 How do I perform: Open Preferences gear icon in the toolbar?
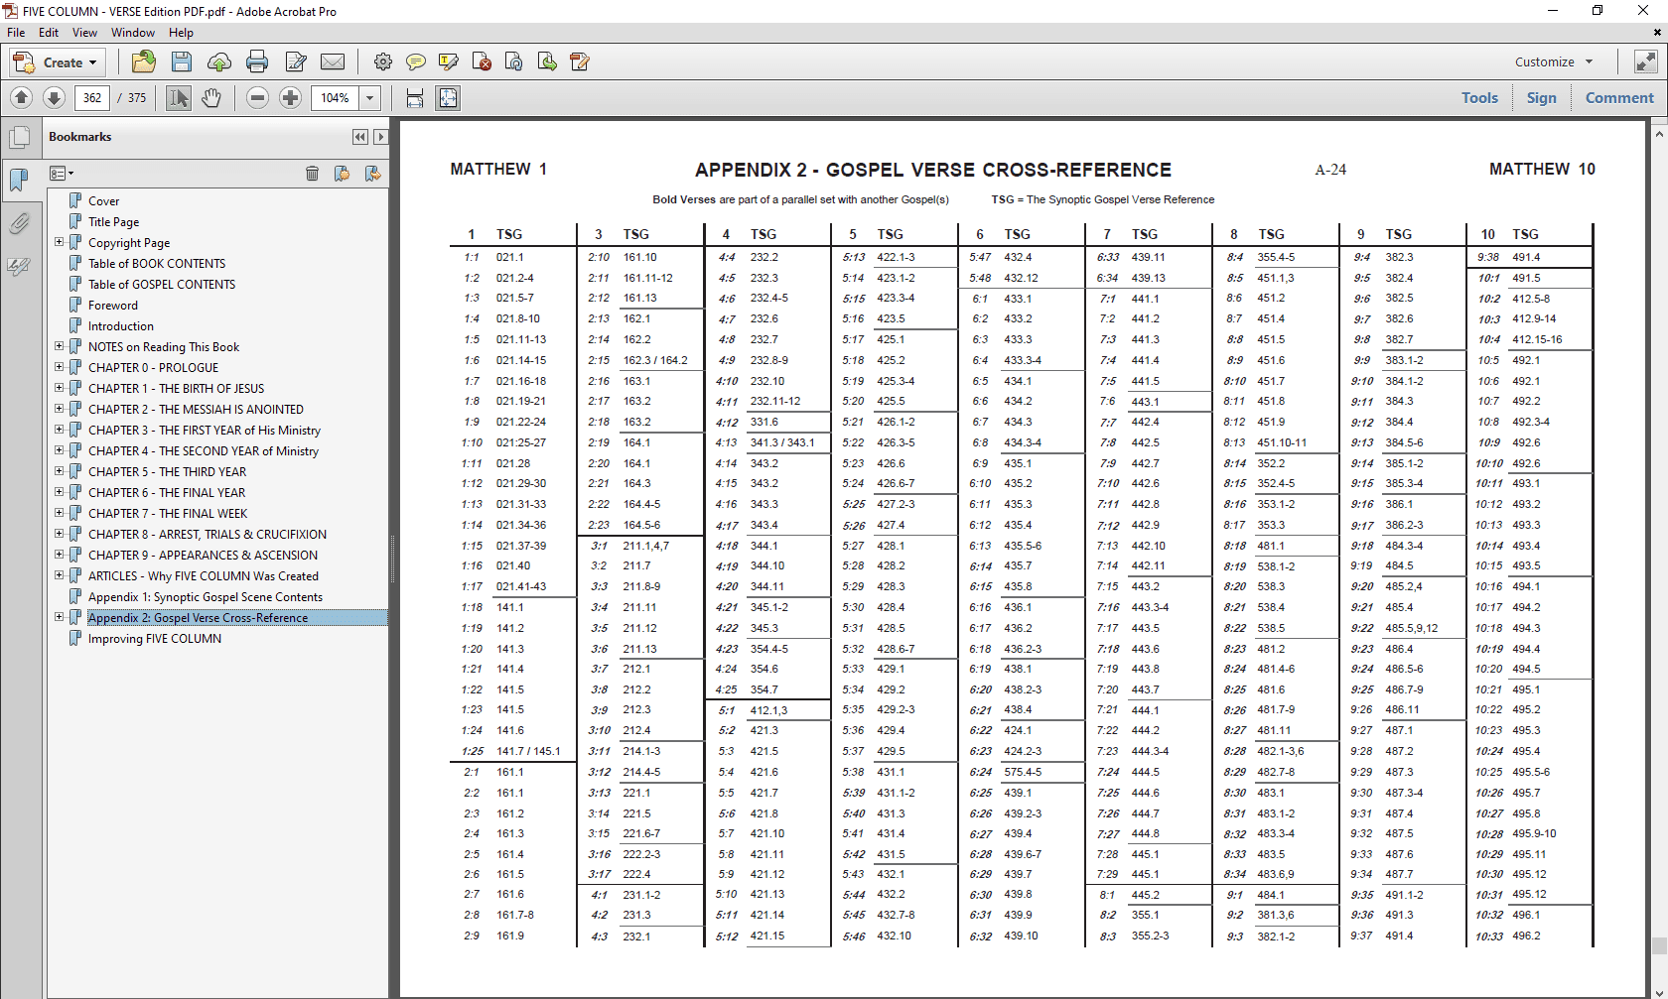tap(382, 62)
